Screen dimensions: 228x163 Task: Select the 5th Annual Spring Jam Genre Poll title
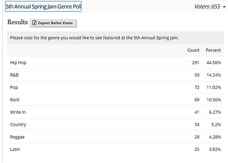44,6
